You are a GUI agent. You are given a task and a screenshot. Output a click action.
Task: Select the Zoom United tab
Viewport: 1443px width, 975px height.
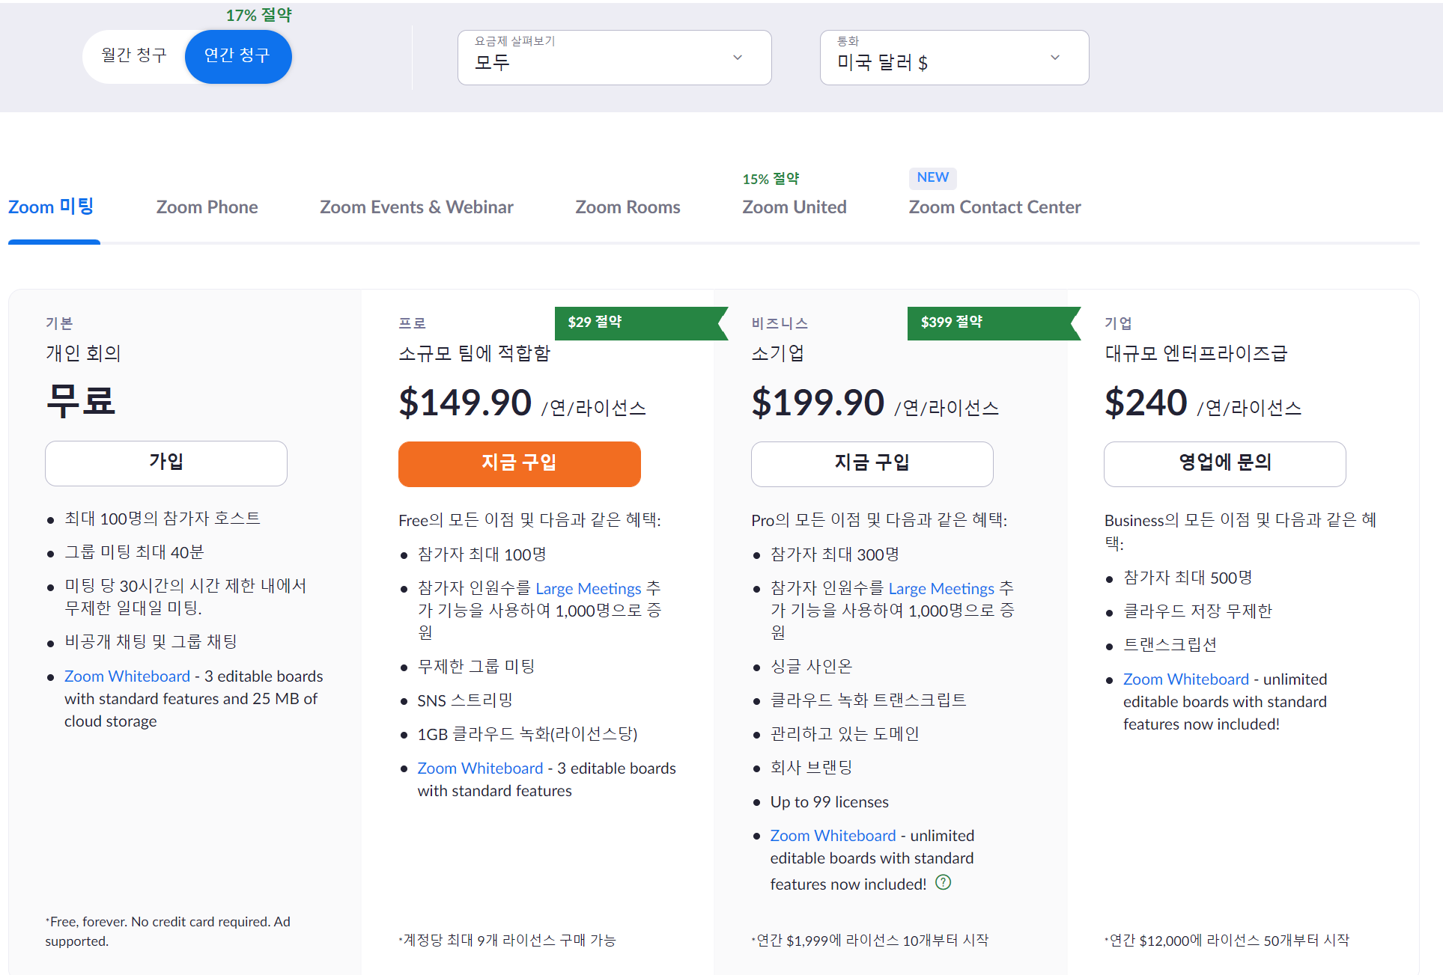795,207
